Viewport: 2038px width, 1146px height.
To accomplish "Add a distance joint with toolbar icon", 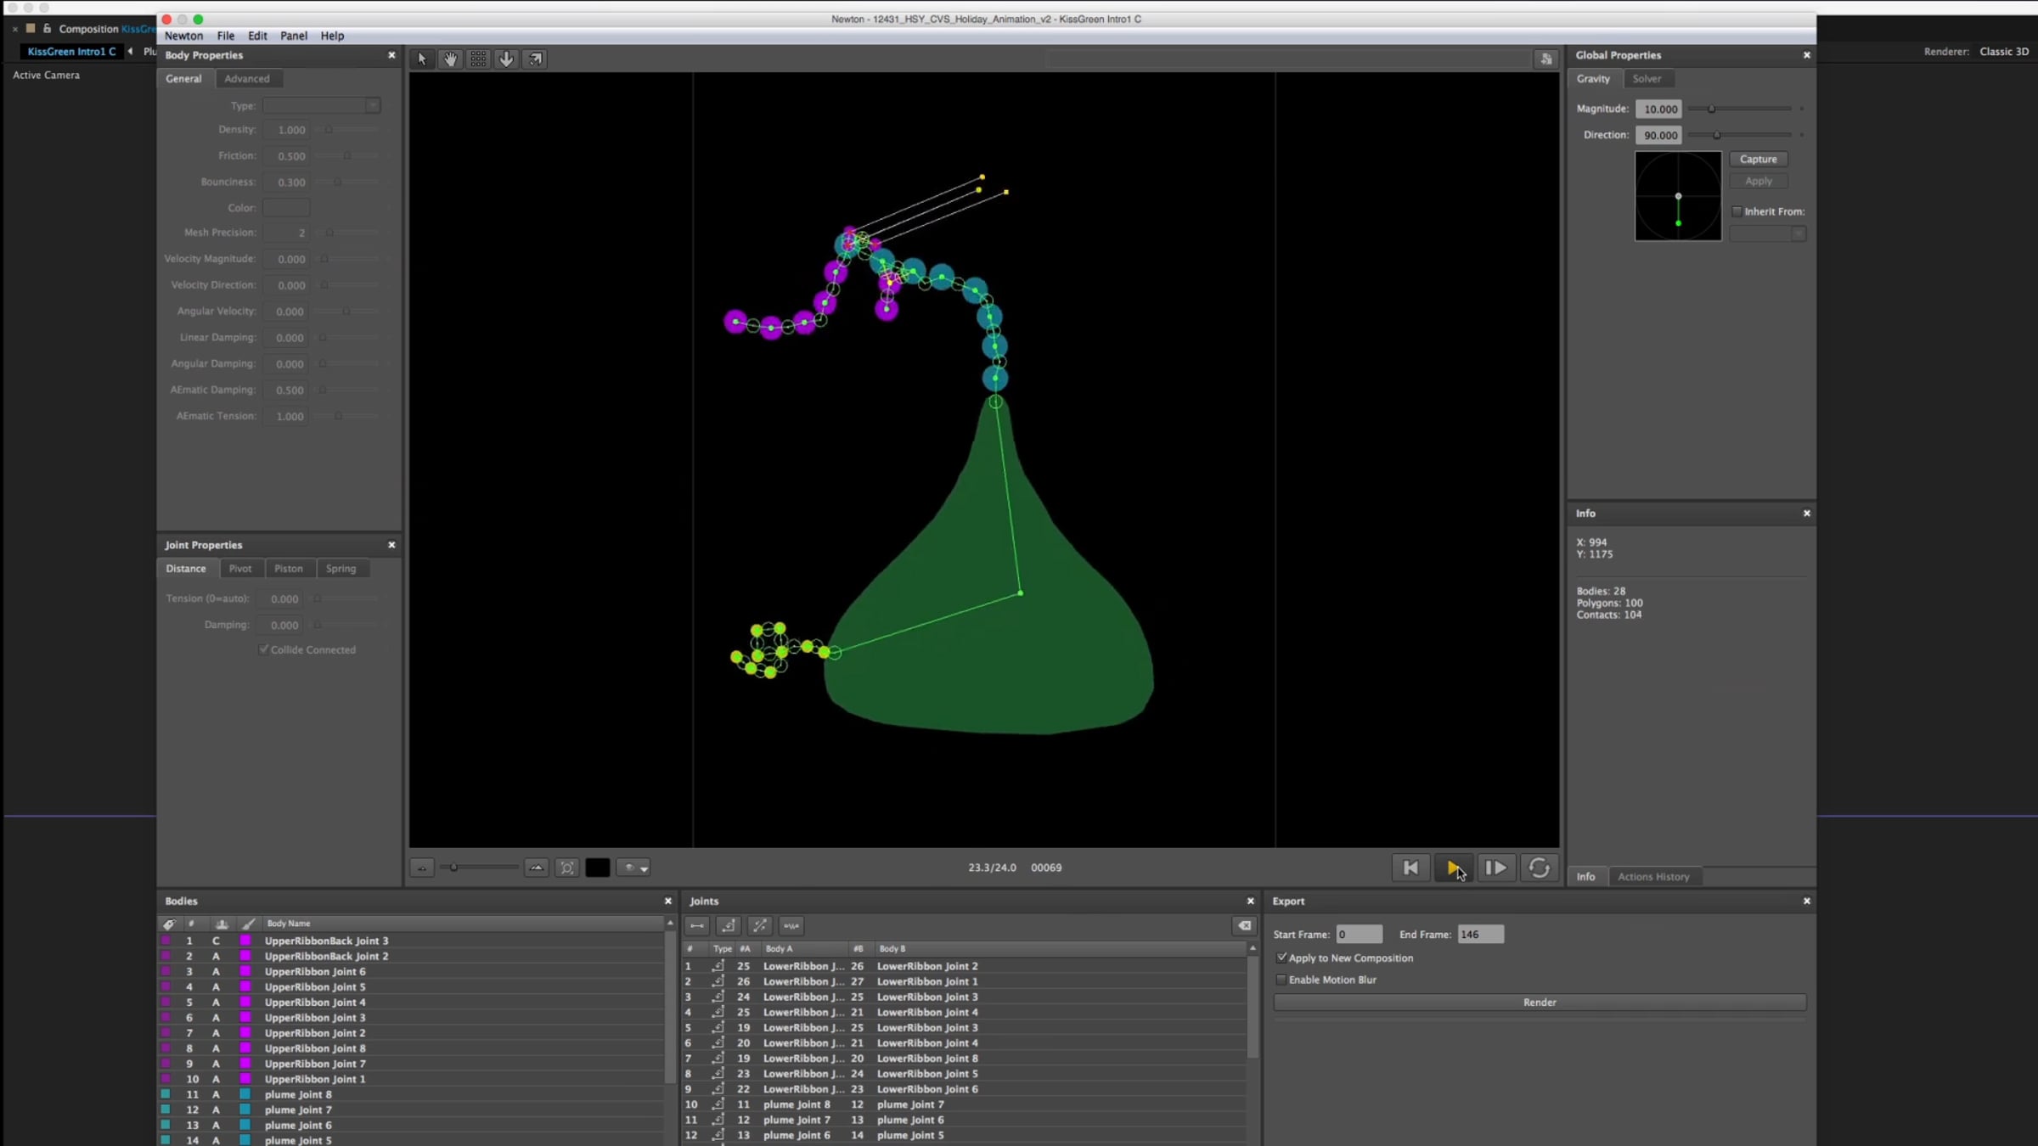I will tap(697, 926).
